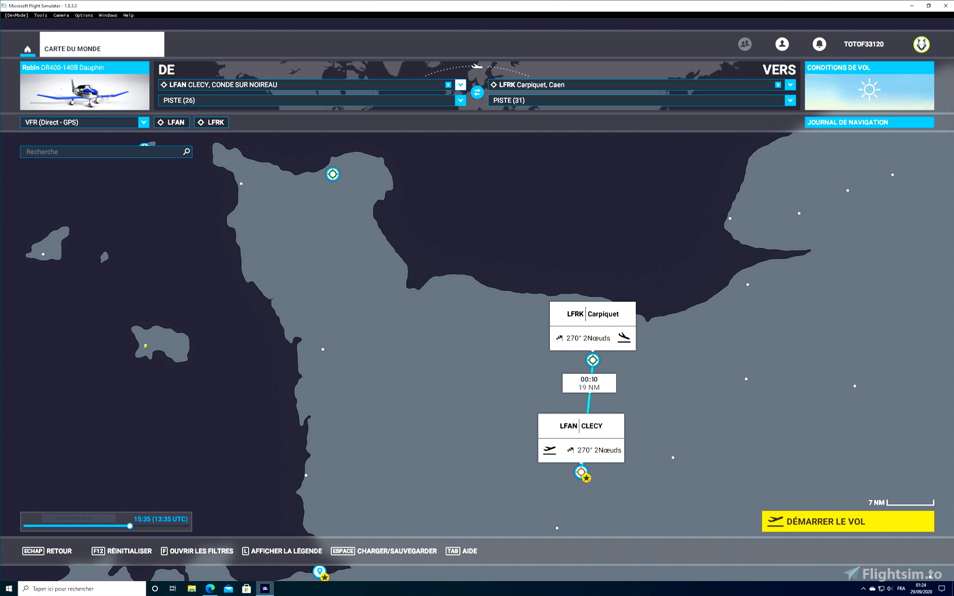The height and width of the screenshot is (596, 954).
Task: Click the LFRK waypoint chip
Action: [211, 123]
